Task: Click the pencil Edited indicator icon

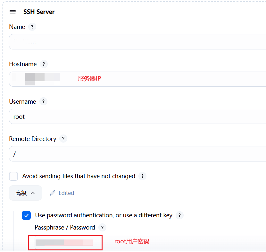Action: tap(53, 193)
